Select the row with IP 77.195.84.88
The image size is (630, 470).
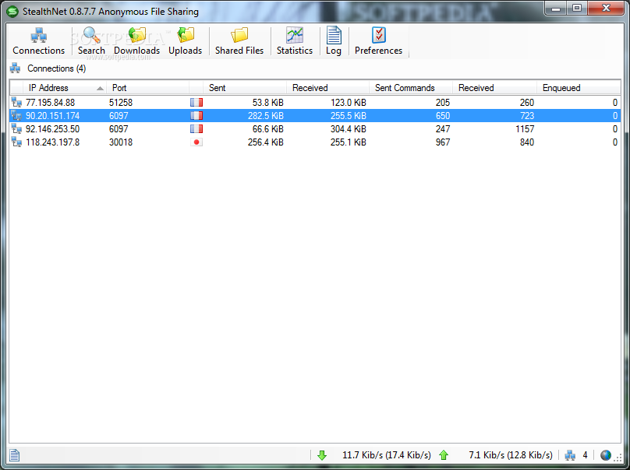[315, 102]
